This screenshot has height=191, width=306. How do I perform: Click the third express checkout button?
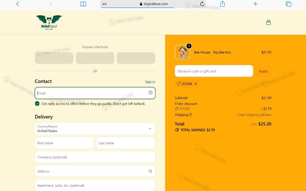[x=136, y=58]
